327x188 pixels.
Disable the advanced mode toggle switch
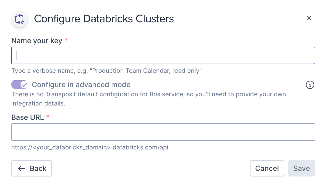tap(20, 85)
